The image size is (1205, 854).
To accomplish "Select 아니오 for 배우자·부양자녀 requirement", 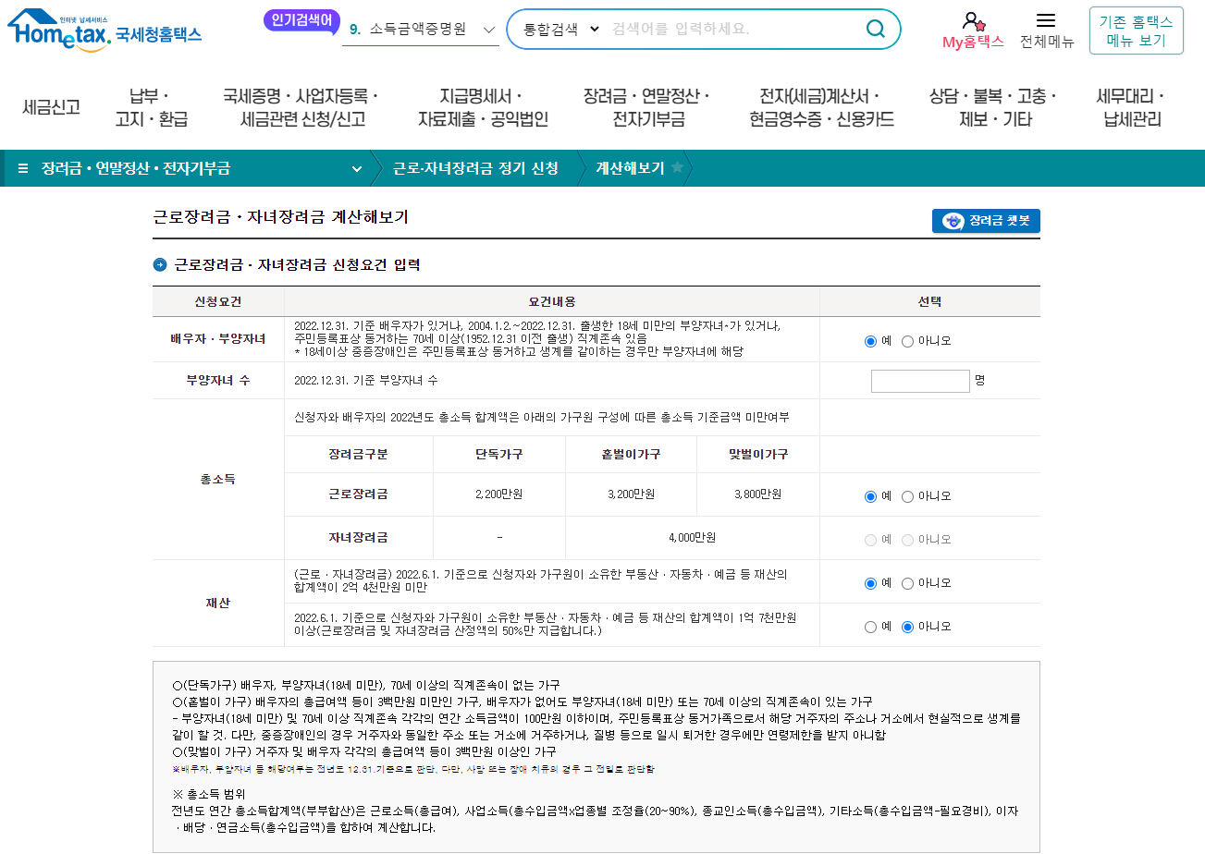I will point(893,340).
